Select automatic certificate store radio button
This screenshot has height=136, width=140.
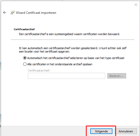coord(25,58)
